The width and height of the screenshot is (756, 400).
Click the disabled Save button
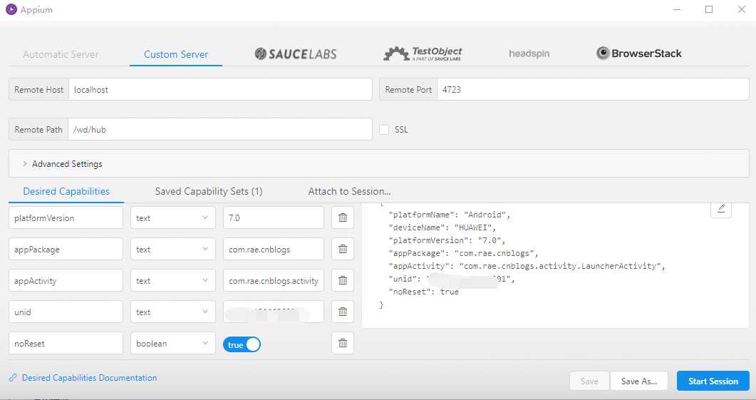(x=589, y=381)
